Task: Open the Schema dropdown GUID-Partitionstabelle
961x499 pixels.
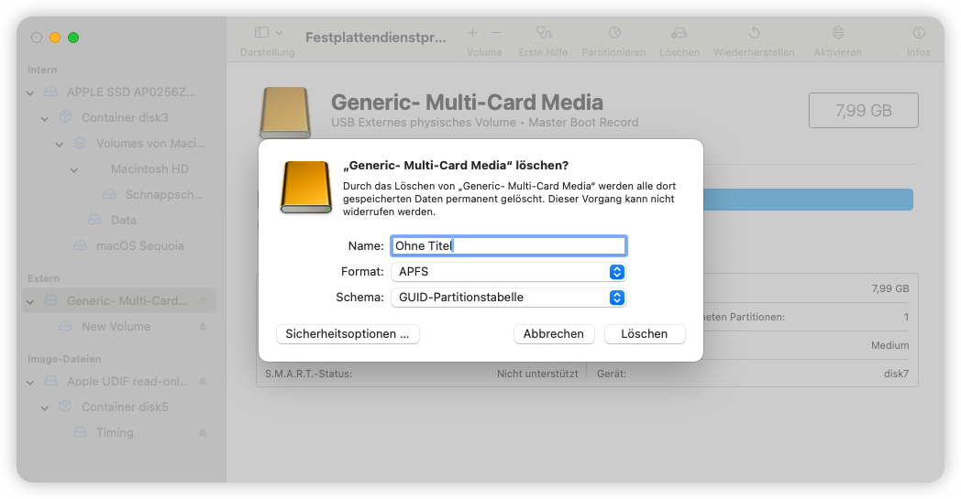Action: (509, 297)
